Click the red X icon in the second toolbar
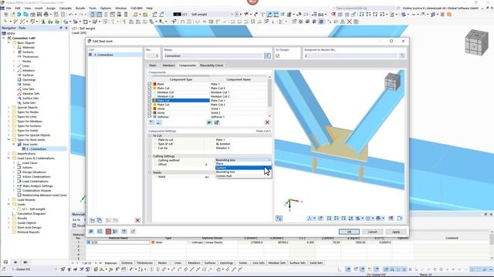Image resolution: width=494 pixels, height=277 pixels. (350, 22)
